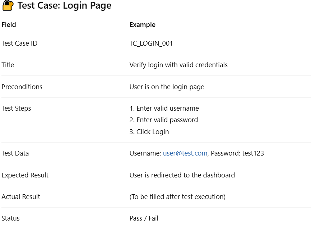
Task: Click step 2 'Enter valid password'
Action: [164, 120]
